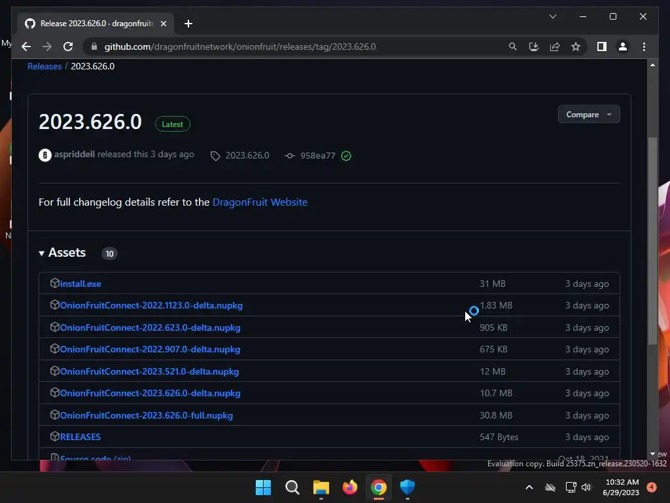
Task: Click package icon beside 2023.626.0-full.nupkg
Action: click(55, 415)
